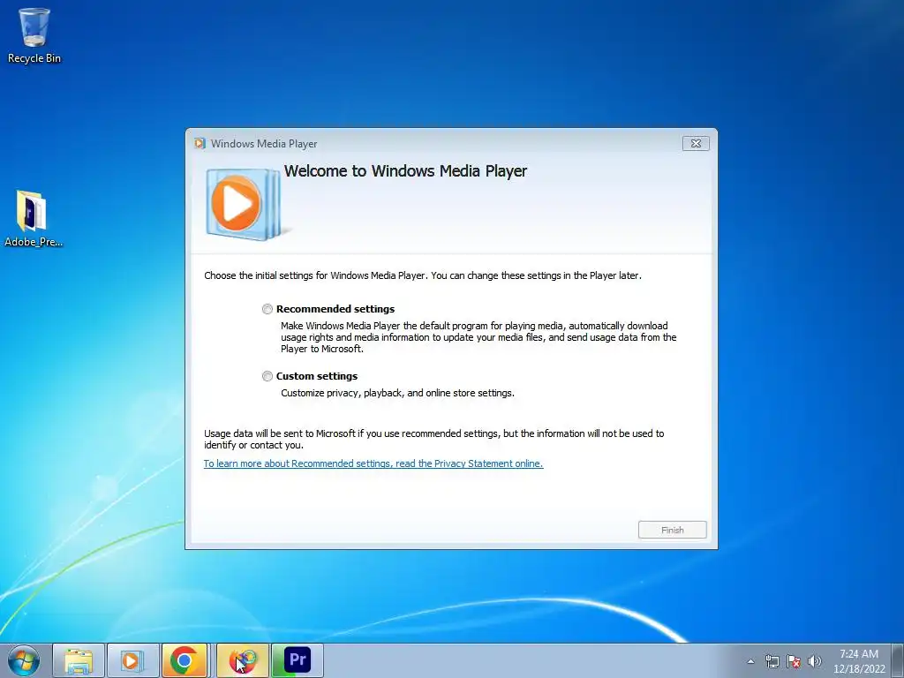Close the Windows Media Player dialog
This screenshot has height=678, width=904.
click(696, 144)
